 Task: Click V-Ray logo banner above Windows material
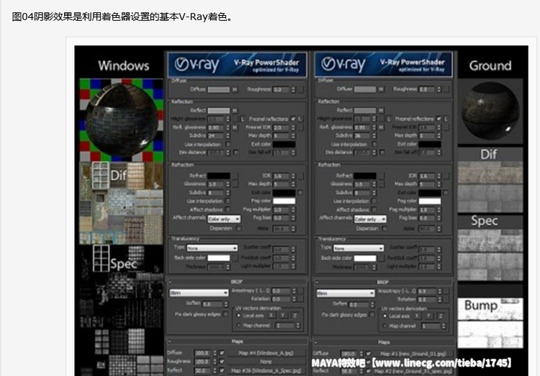tap(238, 64)
